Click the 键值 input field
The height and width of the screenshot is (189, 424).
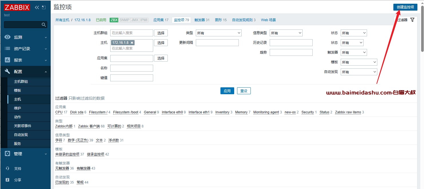point(132,78)
